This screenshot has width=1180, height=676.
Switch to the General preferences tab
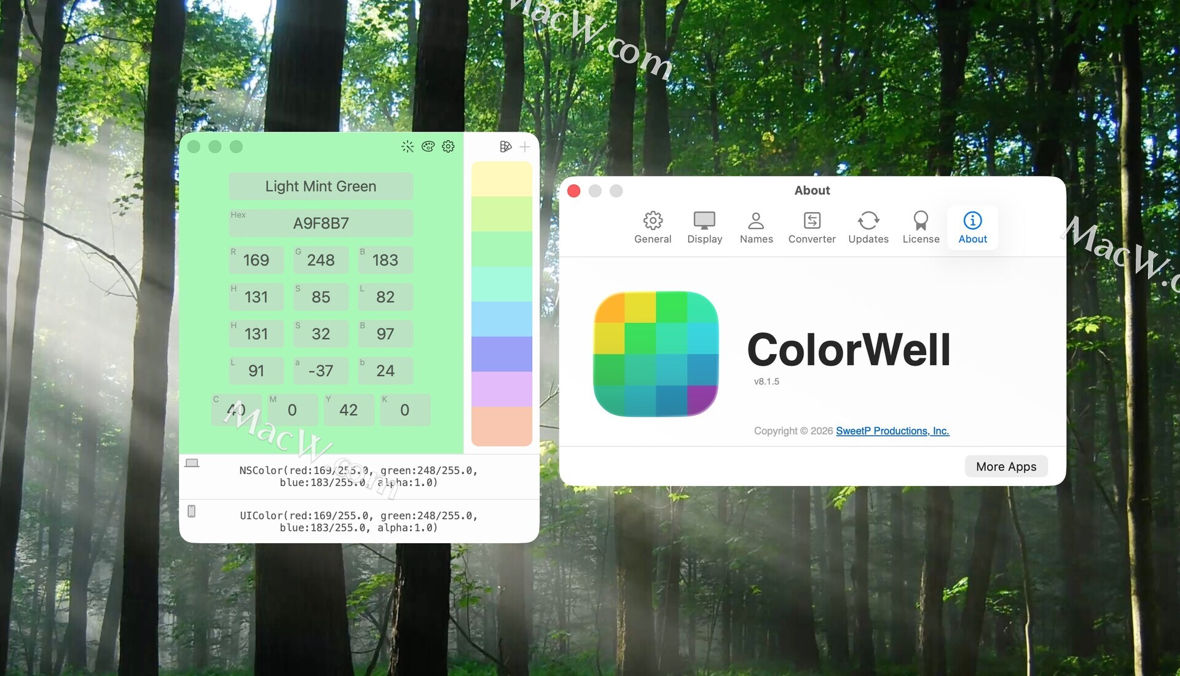(653, 227)
